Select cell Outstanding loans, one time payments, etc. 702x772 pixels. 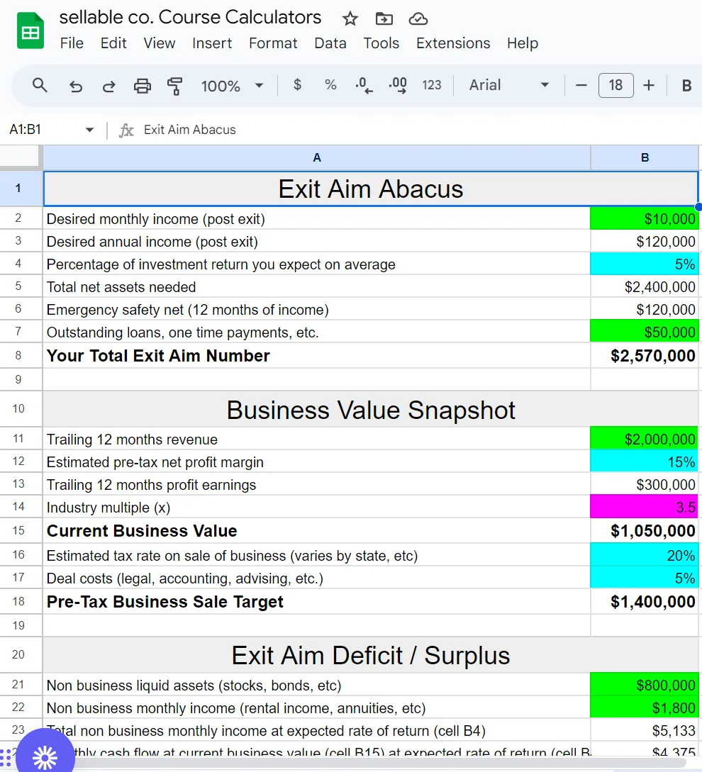(317, 332)
